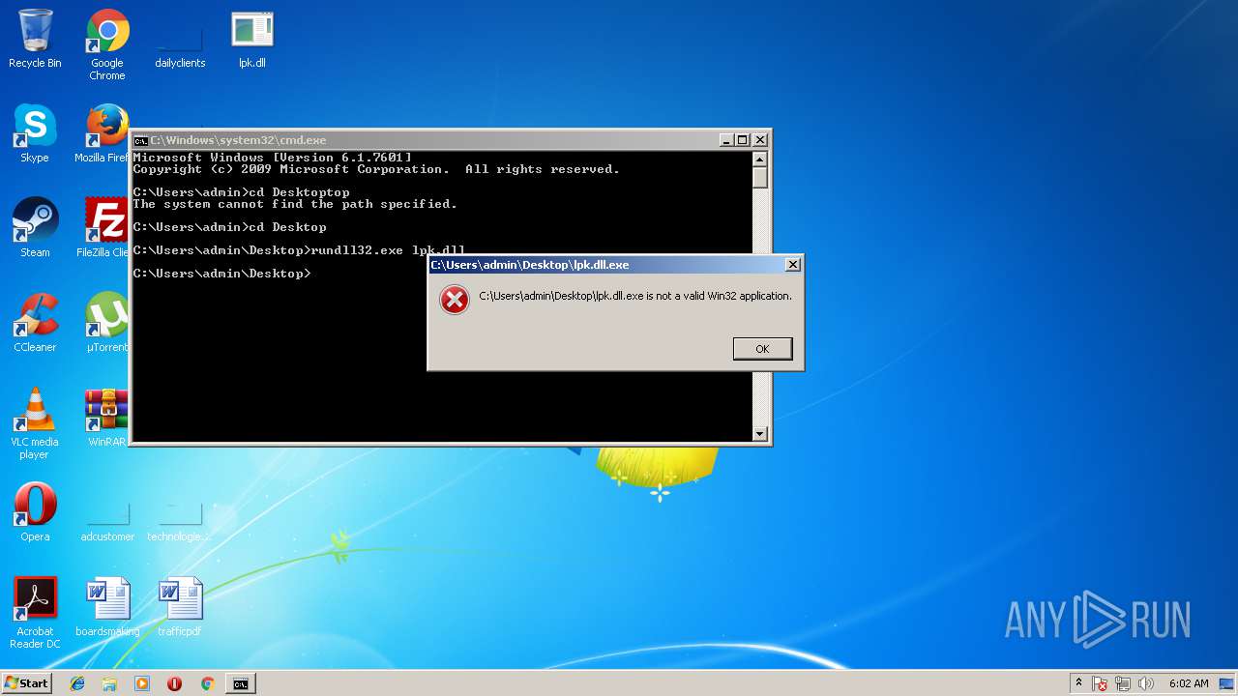This screenshot has height=696, width=1238.
Task: Click the 'is not a valid Win32 application' message
Action: (635, 296)
